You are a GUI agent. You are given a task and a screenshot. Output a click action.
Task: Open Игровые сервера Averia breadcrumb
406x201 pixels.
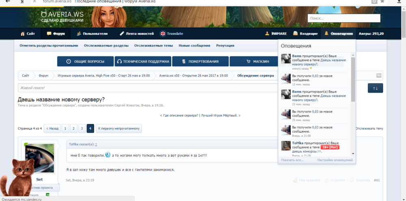(104, 76)
